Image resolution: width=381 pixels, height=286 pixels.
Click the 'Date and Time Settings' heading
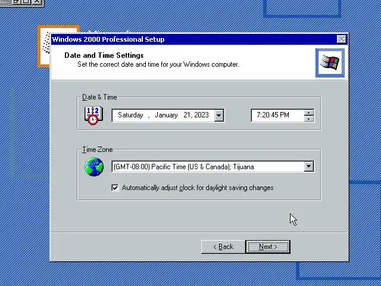click(x=104, y=55)
